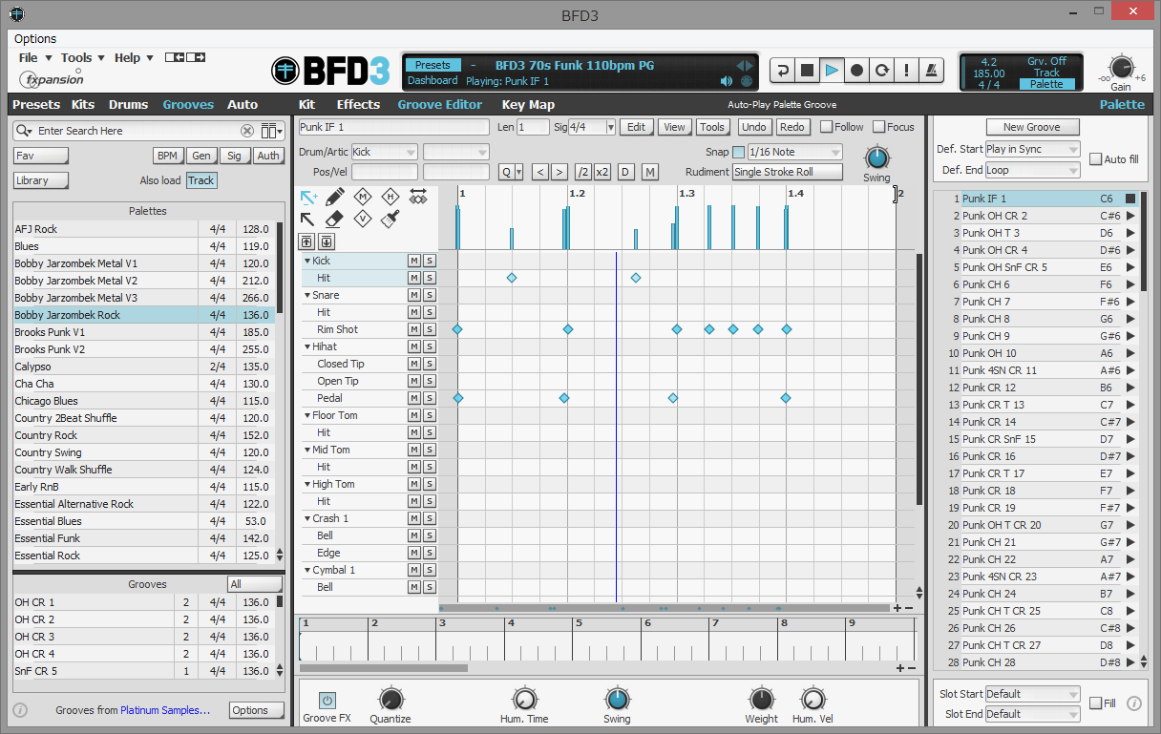
Task: Click the Undo button
Action: tap(754, 127)
